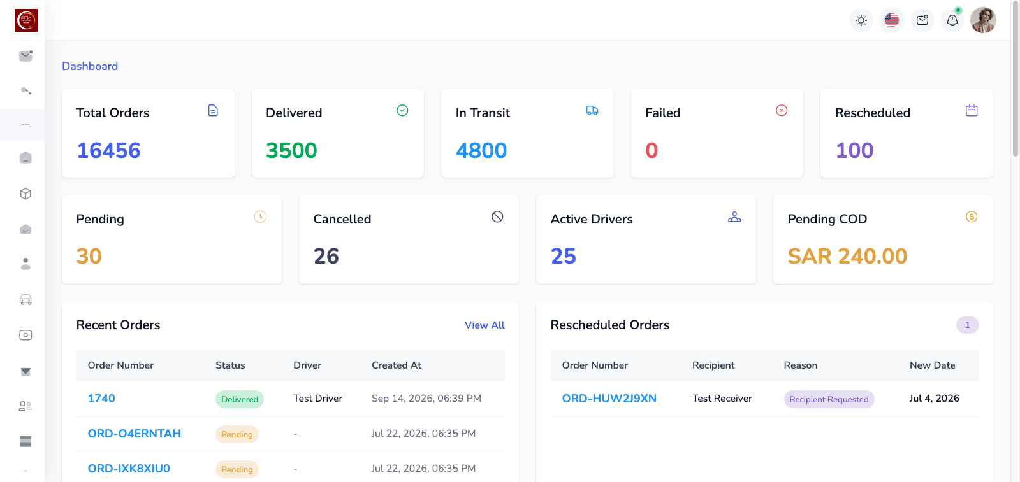
Task: Click the Cancelled value 26
Action: coord(326,256)
